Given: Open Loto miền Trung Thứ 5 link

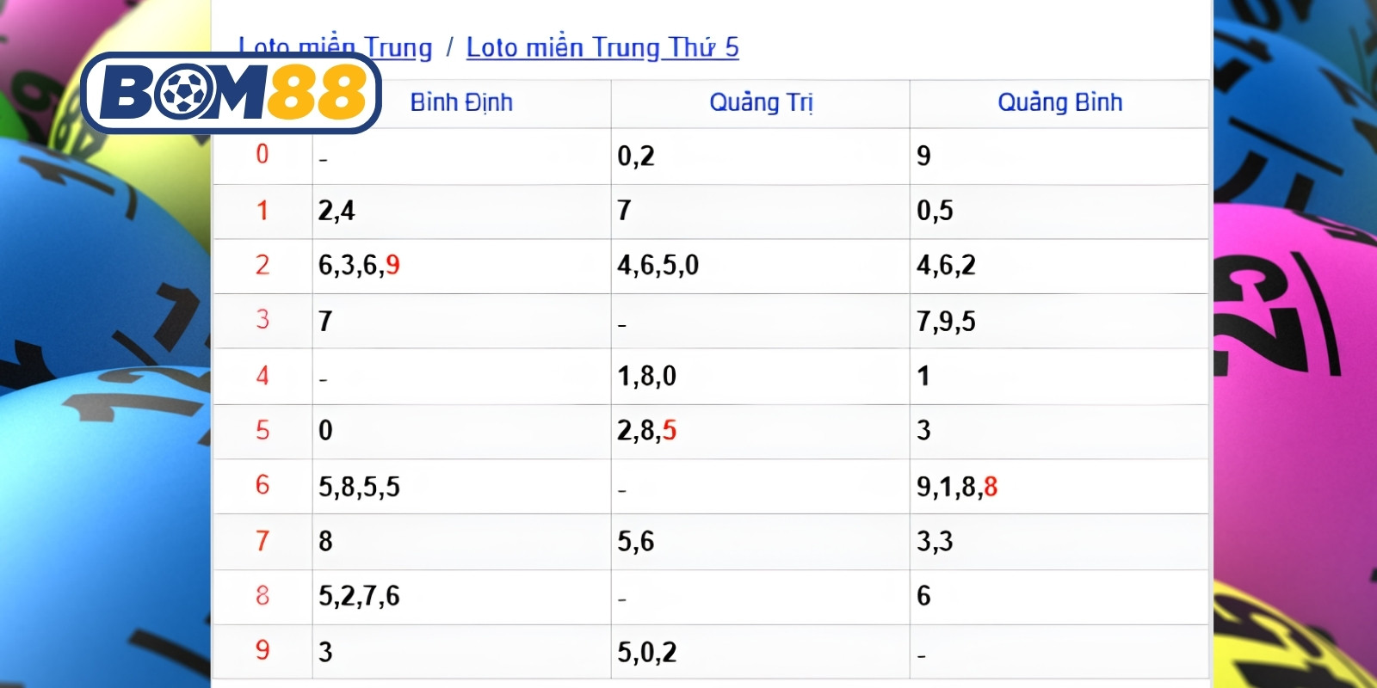Looking at the screenshot, I should click(x=602, y=47).
